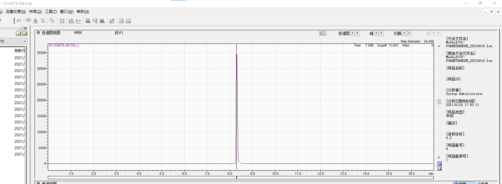Viewport: 502px width, 184px height.
Task: Click the blue peak integration view icon
Action: click(121, 21)
